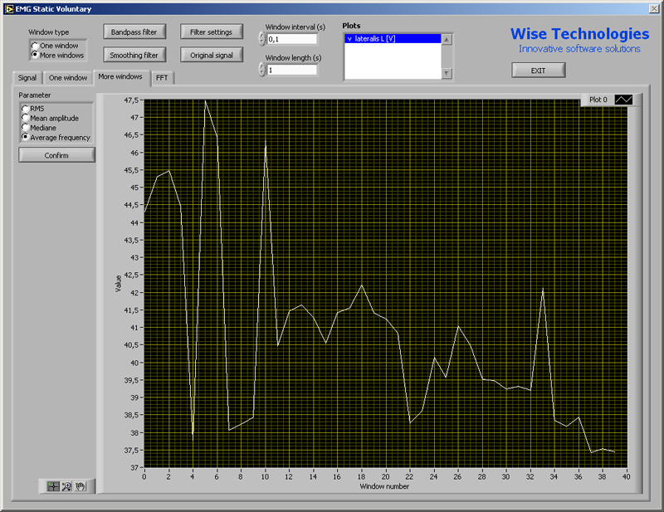Click the 40 x-axis maximum value
Viewport: 664px width, 512px height.
[x=627, y=476]
